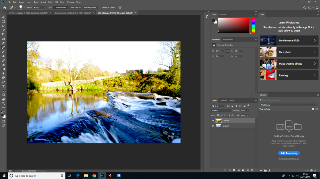Select the Horizontal Type tool
Viewport: 320px width, 179px height.
click(x=3, y=86)
